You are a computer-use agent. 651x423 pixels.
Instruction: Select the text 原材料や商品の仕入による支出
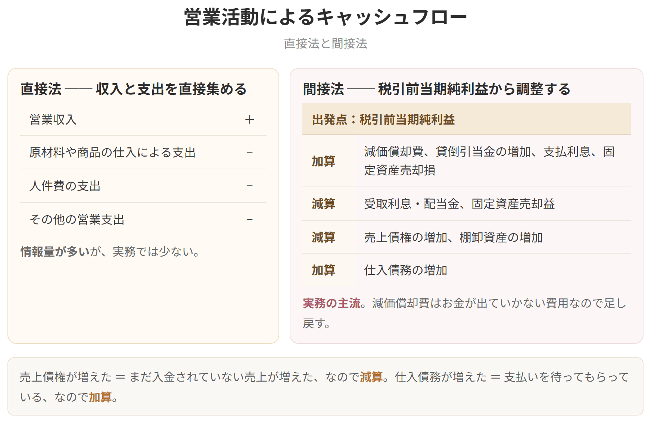click(113, 153)
